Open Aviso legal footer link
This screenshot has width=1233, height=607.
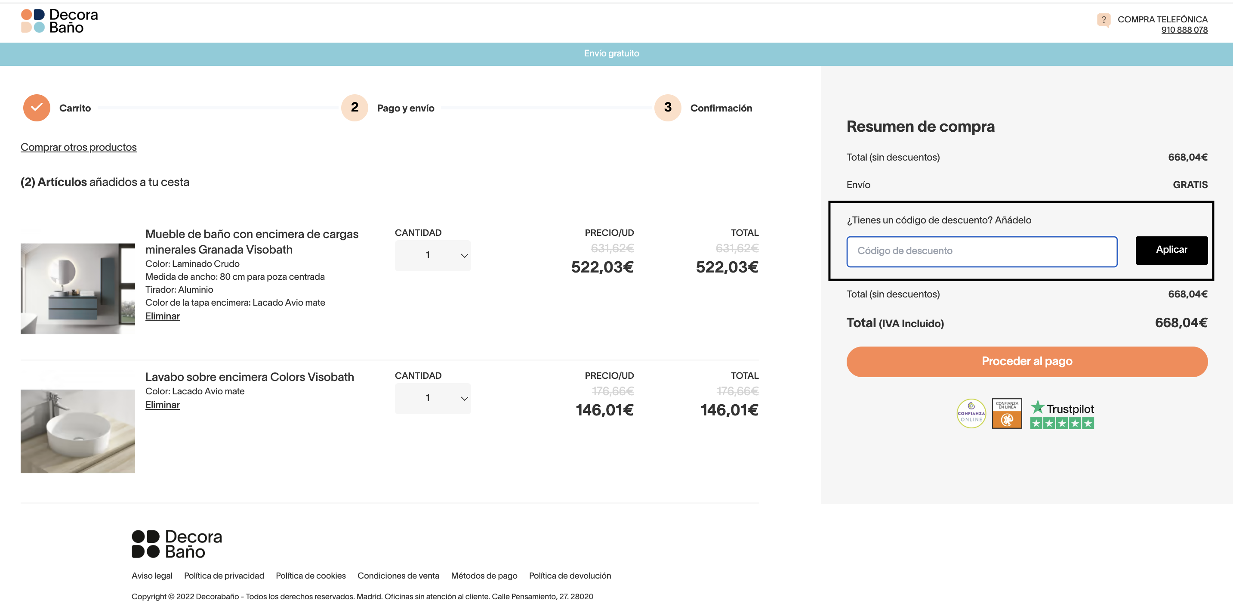(x=152, y=576)
